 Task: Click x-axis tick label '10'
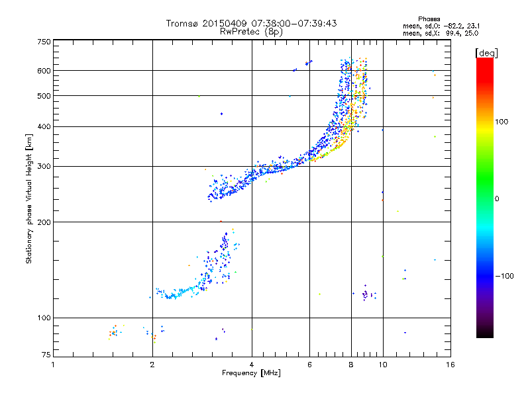(383, 365)
